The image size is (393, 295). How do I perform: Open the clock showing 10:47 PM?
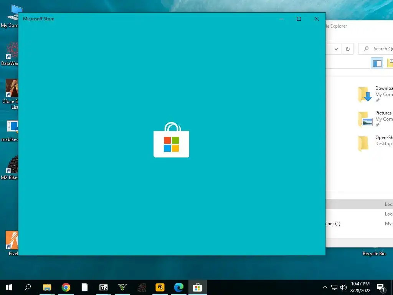coord(360,287)
